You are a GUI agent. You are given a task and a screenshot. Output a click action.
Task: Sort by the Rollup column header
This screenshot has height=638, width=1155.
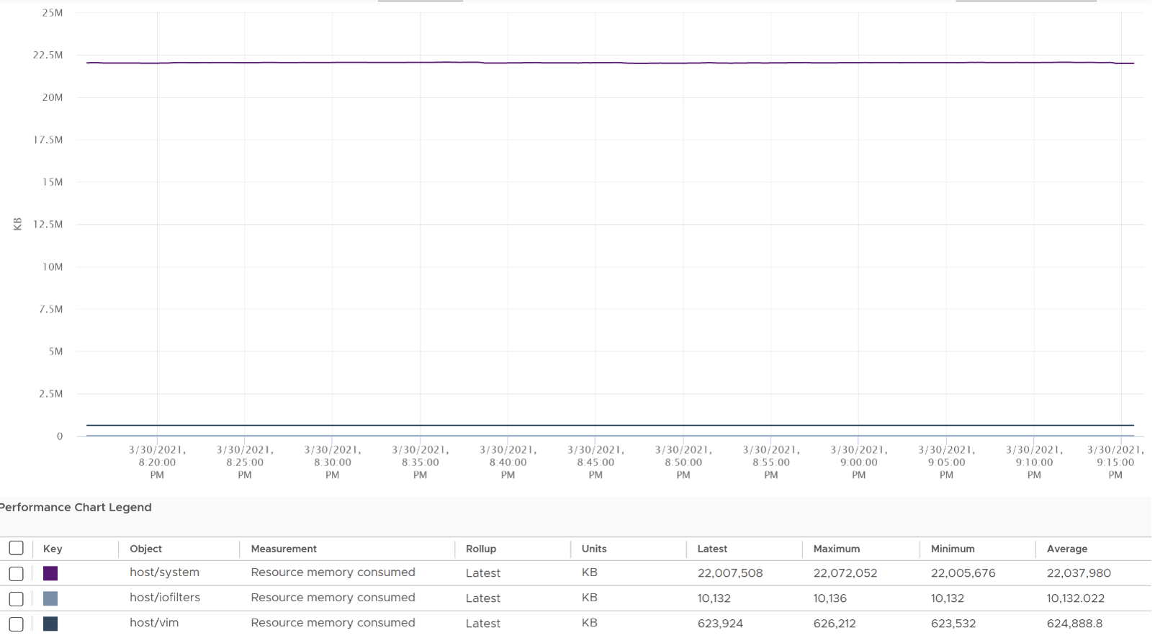[481, 549]
